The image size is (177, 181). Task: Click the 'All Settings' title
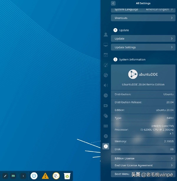point(143,3)
